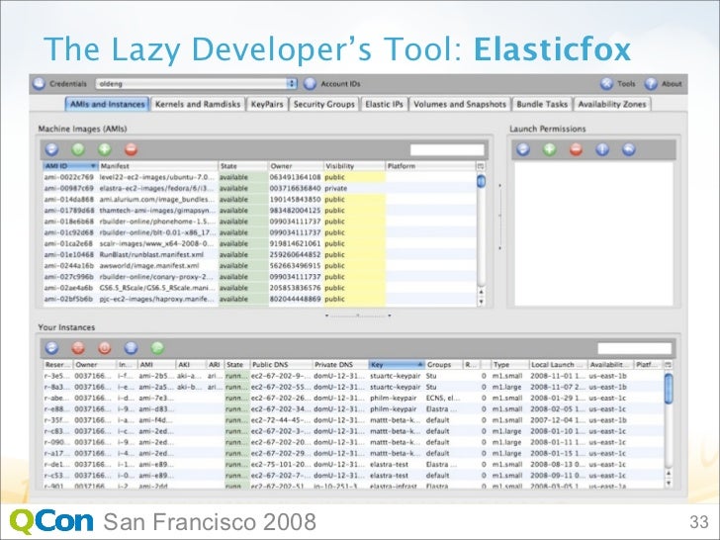Screen dimensions: 720x540
Task: Select AMI row ami-02bf5b6b
Action: click(x=259, y=299)
